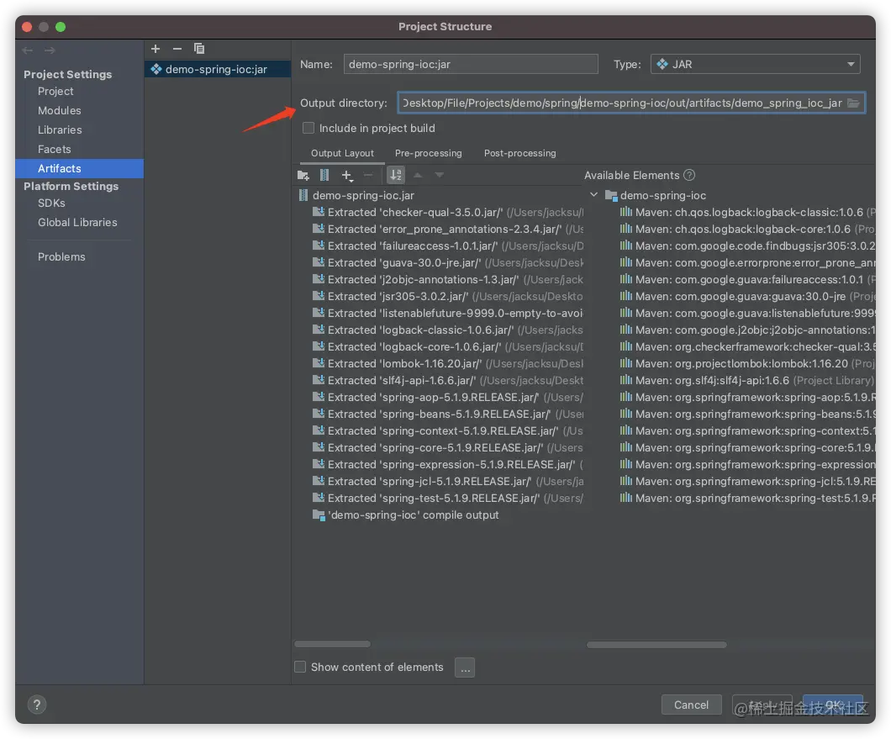
Task: Open Libraries settings page
Action: coord(60,130)
